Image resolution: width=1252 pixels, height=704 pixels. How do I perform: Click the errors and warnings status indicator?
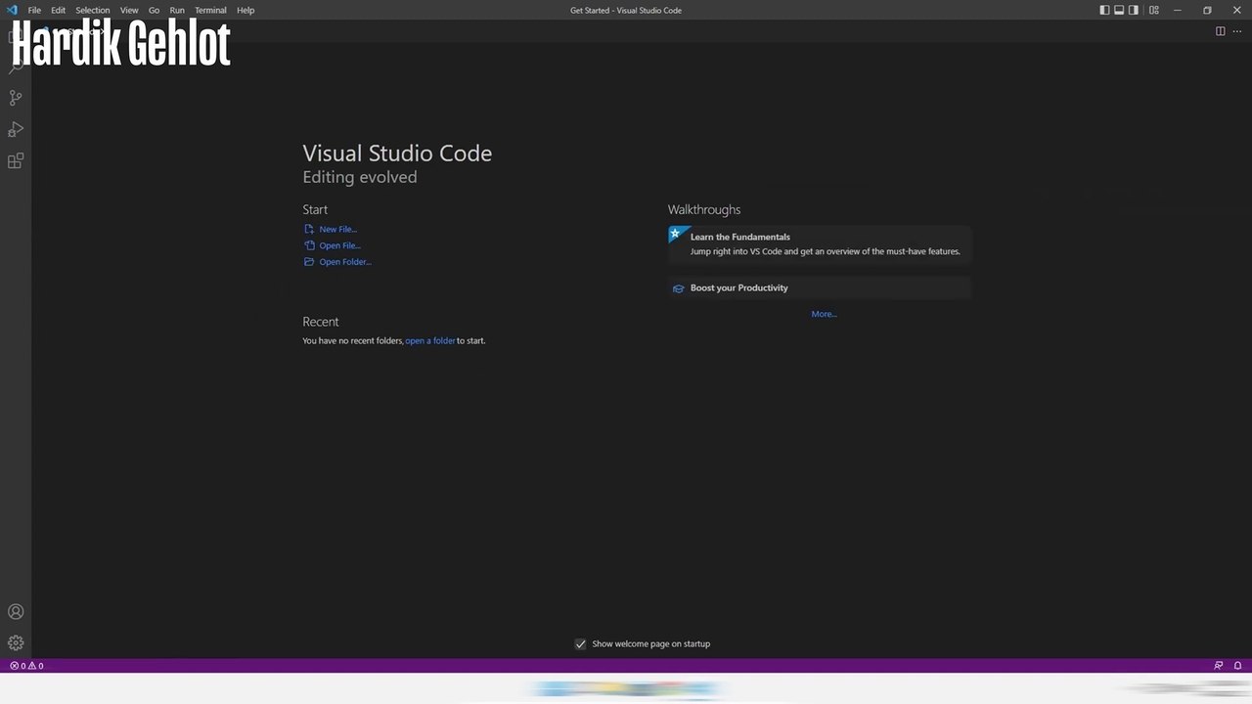(26, 666)
